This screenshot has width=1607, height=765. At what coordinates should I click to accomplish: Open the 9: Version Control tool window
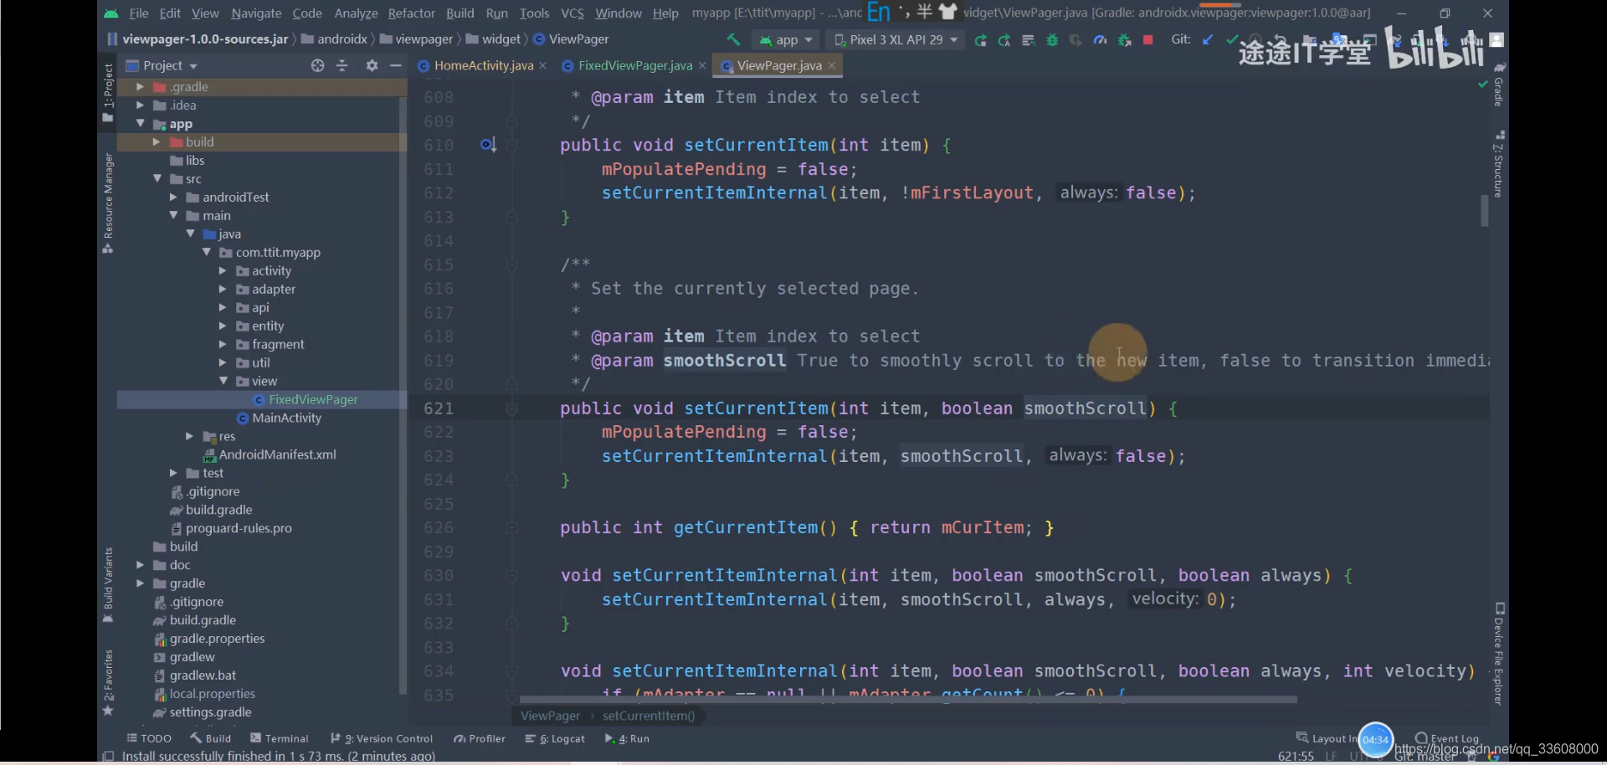tap(382, 739)
